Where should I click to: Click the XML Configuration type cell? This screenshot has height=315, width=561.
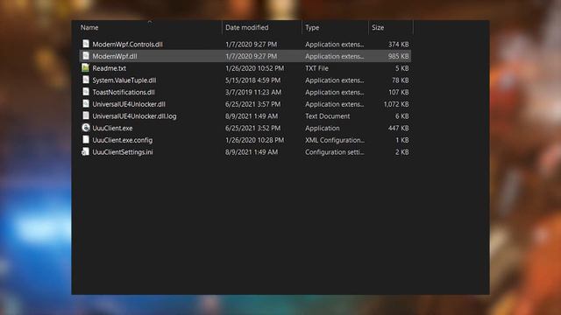tap(335, 140)
